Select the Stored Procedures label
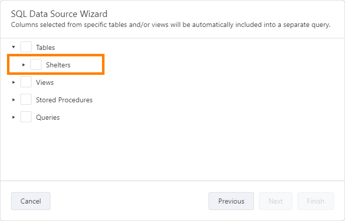 coord(64,100)
